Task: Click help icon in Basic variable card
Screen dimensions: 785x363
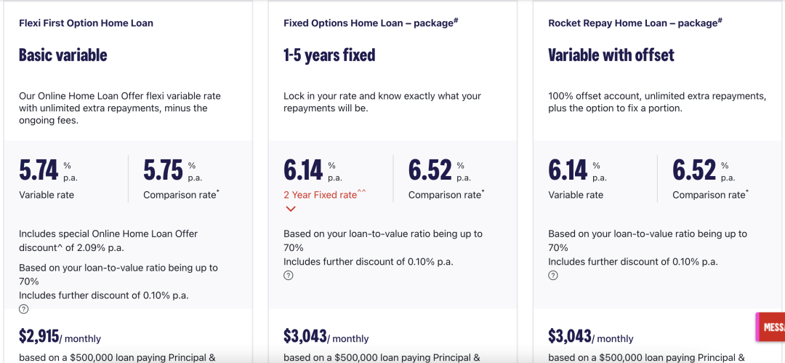Action: click(x=24, y=309)
